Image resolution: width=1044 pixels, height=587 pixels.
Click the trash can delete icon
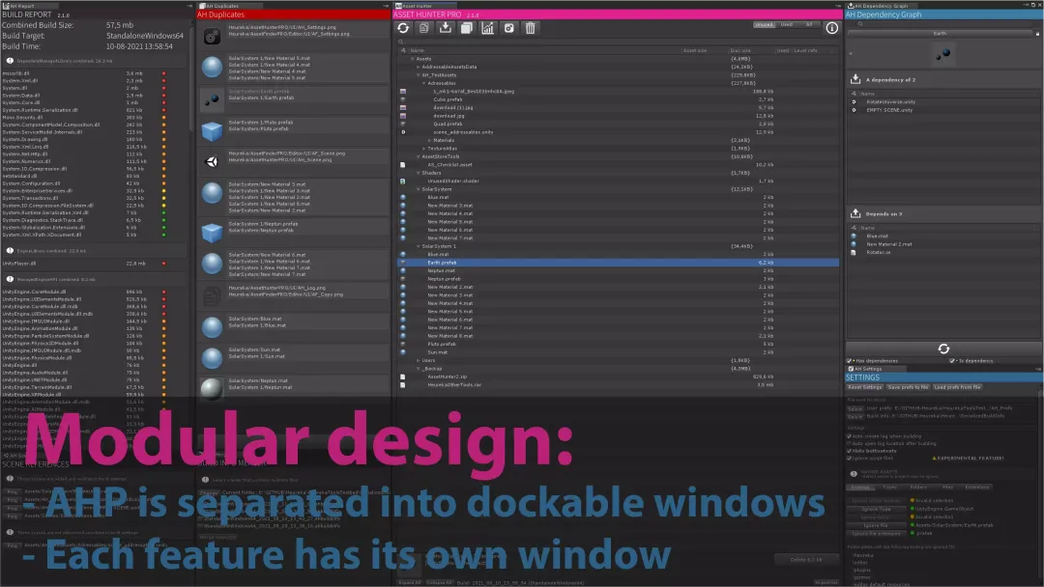[531, 28]
